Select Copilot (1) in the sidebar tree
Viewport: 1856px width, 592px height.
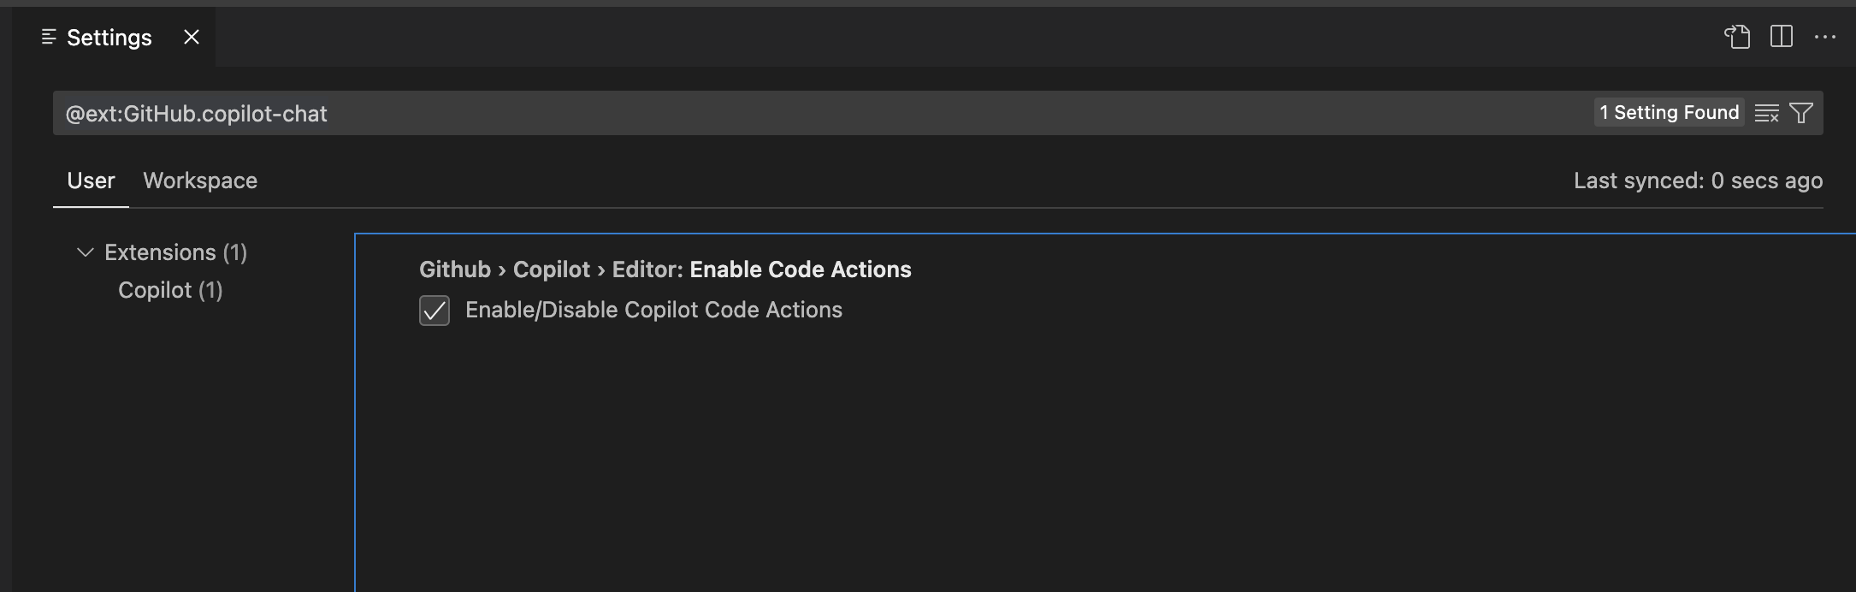[169, 290]
